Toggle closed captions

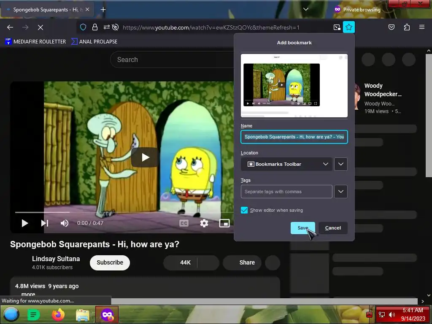point(184,223)
